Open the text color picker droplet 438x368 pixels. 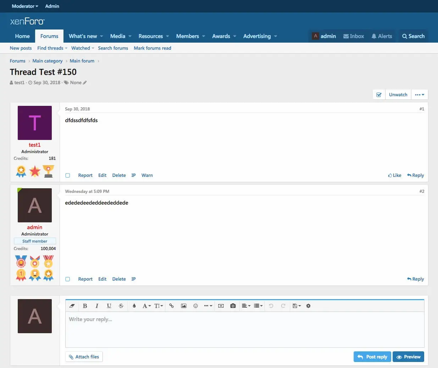pos(134,306)
